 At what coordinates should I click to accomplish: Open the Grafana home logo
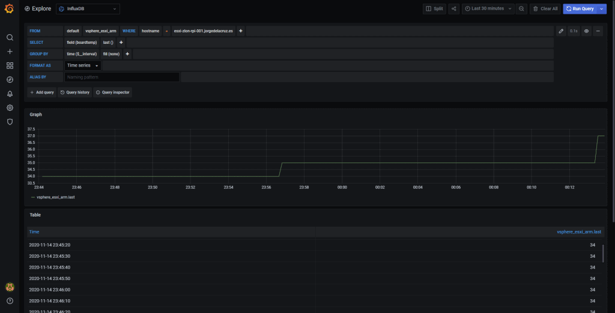click(10, 8)
